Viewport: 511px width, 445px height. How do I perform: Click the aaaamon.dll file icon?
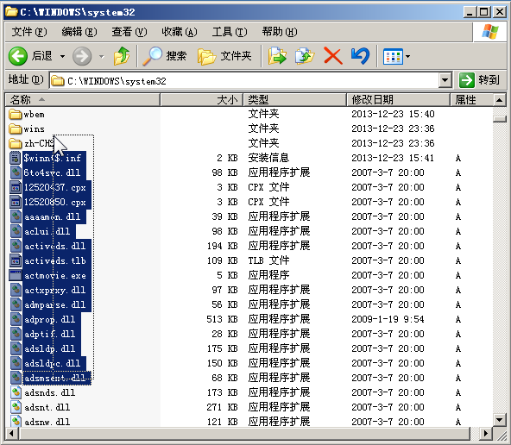[16, 216]
